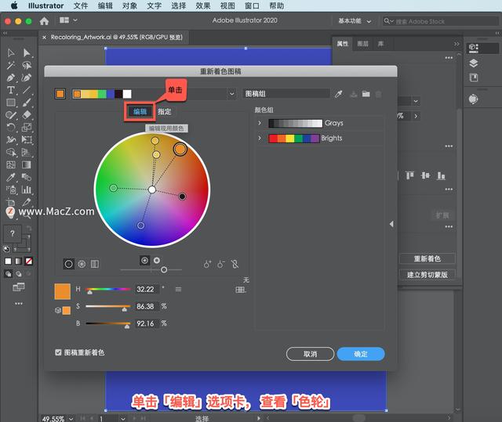The image size is (502, 422).
Task: Click the large orange current color swatch
Action: click(63, 290)
